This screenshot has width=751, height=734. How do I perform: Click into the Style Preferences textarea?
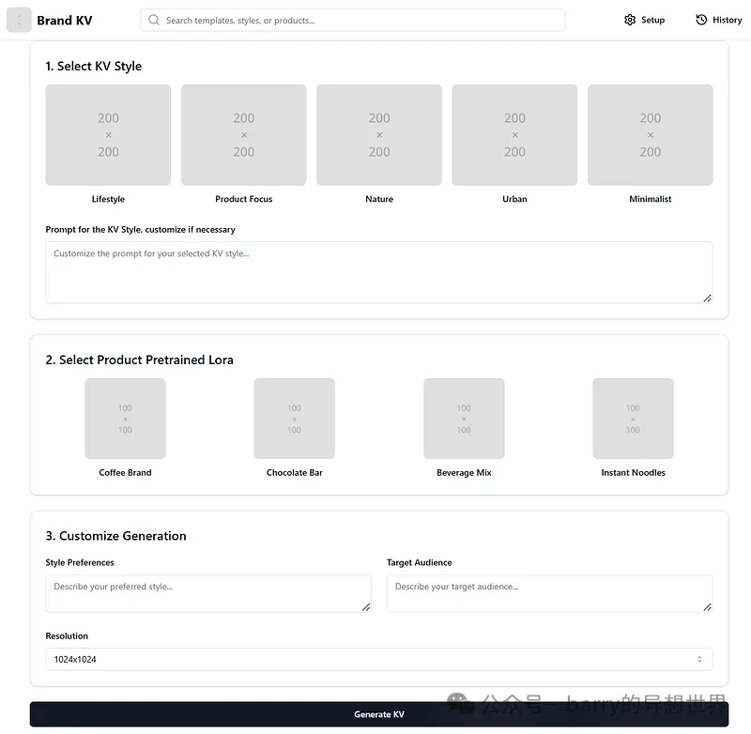[208, 594]
